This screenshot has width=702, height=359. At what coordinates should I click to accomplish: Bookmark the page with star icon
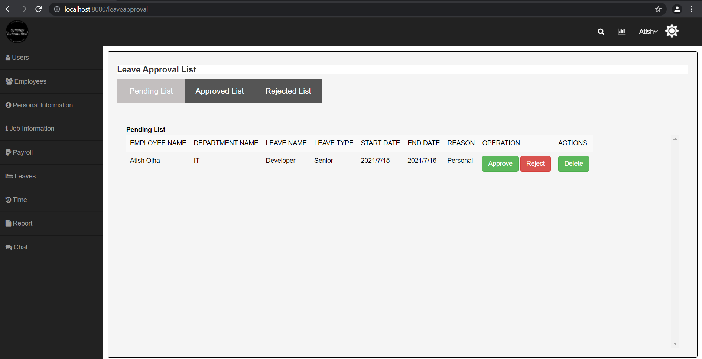[658, 9]
